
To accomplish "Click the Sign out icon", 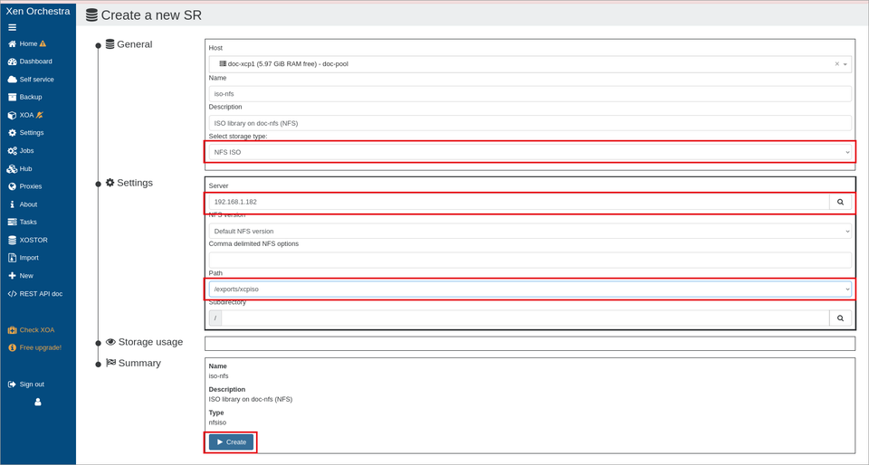I will (12, 384).
